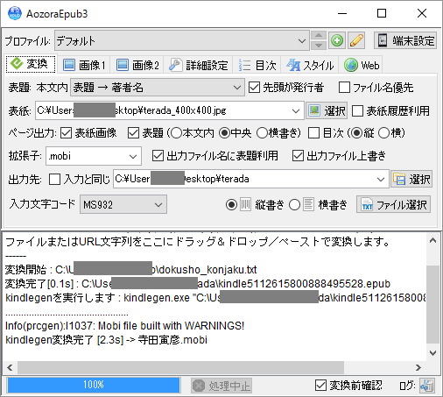The width and height of the screenshot is (443, 397).
Task: Click the 変換開始 log line
Action: (130, 270)
